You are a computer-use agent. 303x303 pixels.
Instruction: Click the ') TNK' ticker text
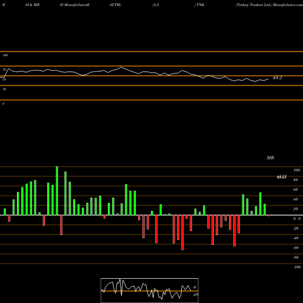(199, 5)
